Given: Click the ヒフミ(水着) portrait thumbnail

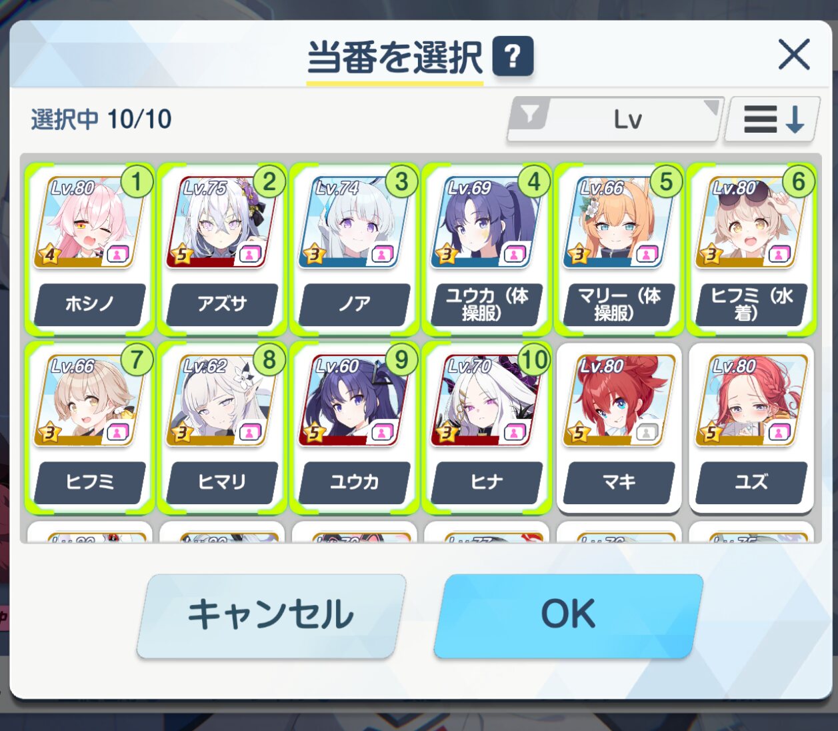Looking at the screenshot, I should (751, 223).
